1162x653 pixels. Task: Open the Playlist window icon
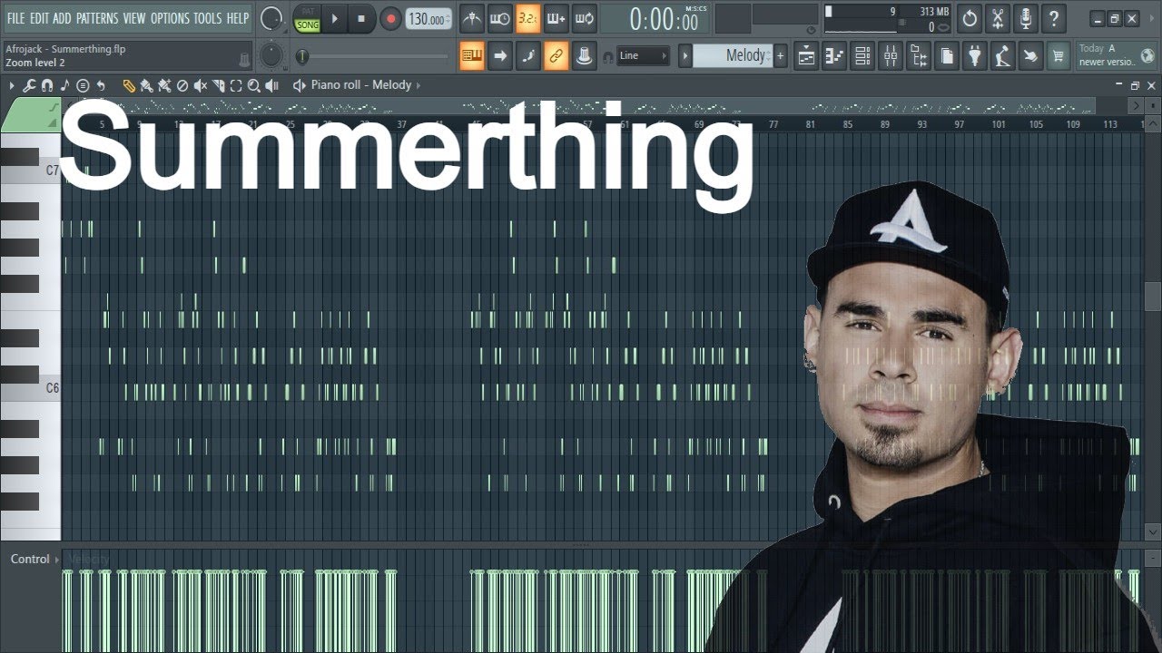806,55
